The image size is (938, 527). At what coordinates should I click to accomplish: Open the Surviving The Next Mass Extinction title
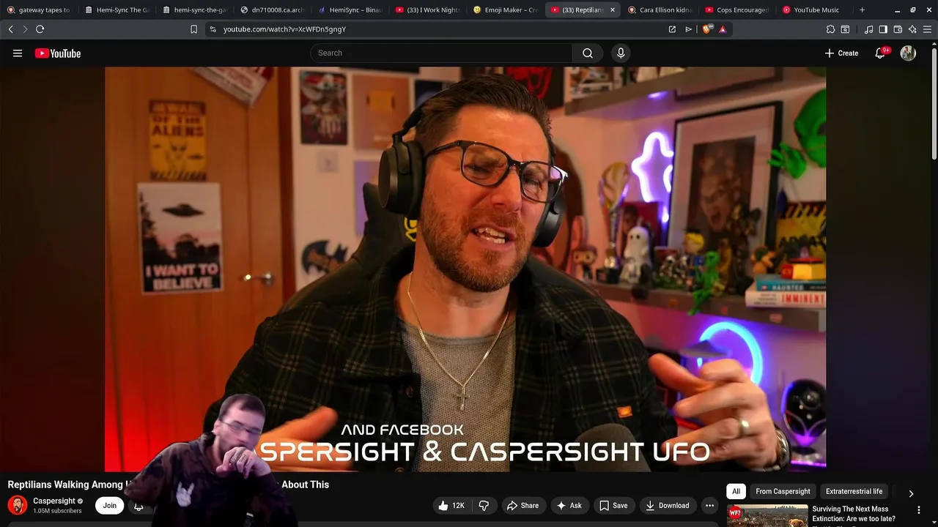(854, 514)
